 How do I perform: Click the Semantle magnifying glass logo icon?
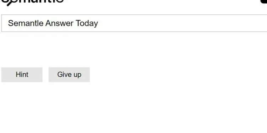coord(9,2)
